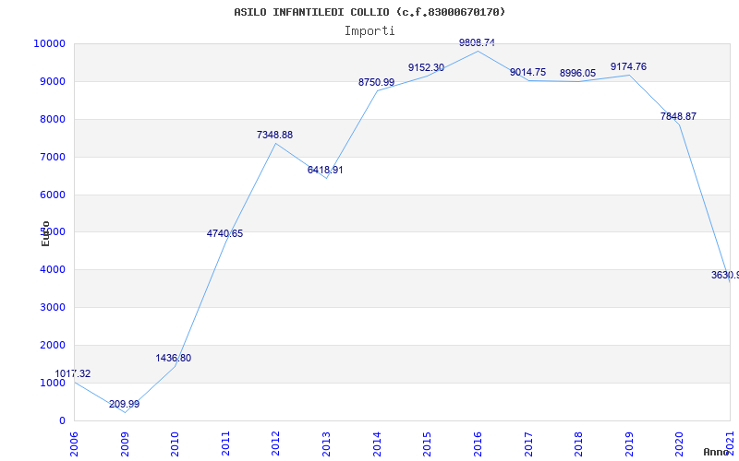Select x-axis year 2014
The width and height of the screenshot is (739, 461).
point(377,444)
